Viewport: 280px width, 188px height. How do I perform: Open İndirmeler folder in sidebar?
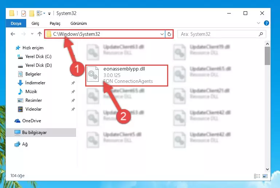31,83
